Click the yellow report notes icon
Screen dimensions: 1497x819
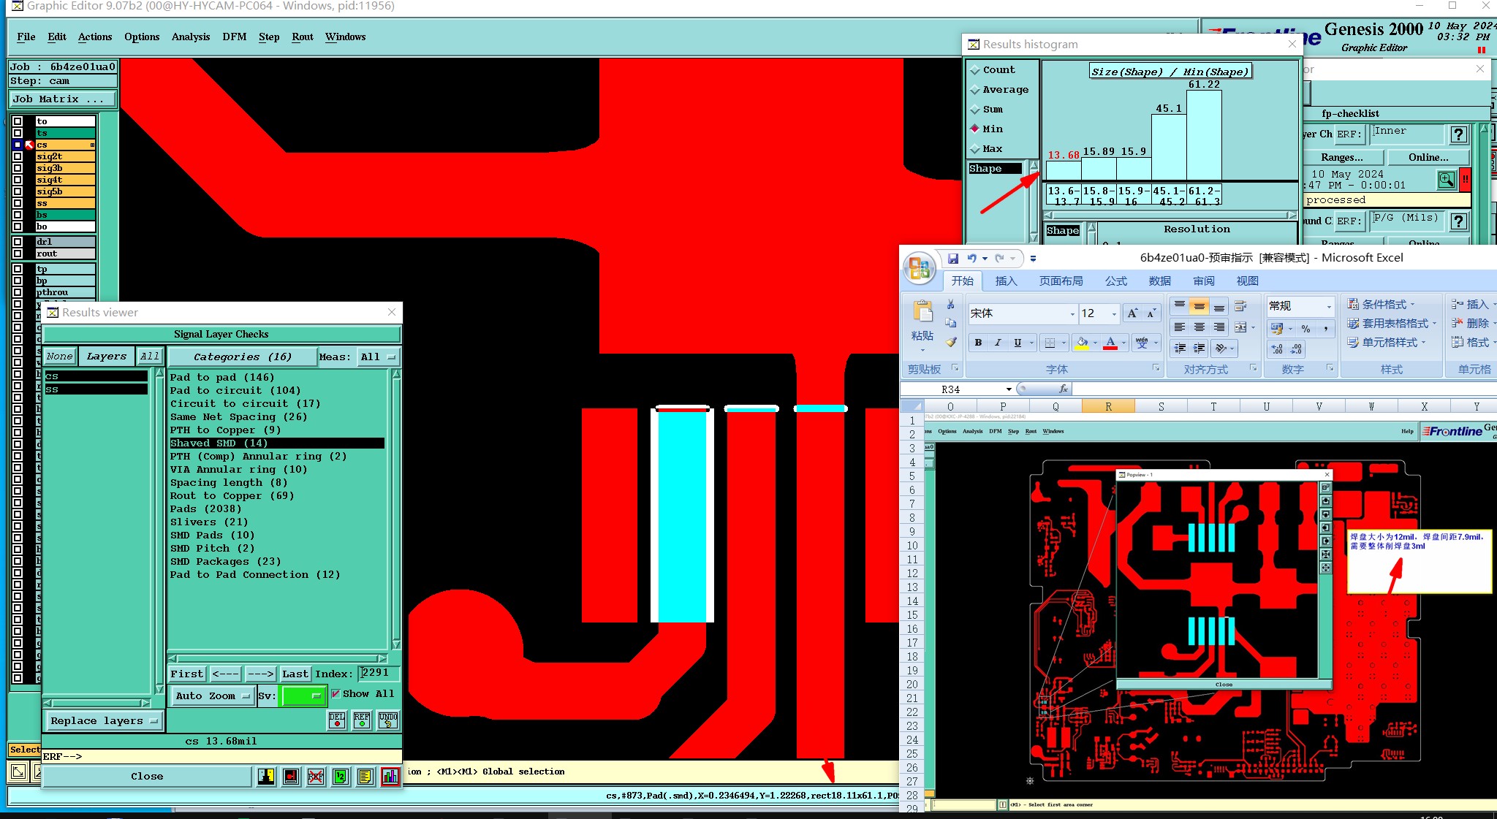coord(365,777)
